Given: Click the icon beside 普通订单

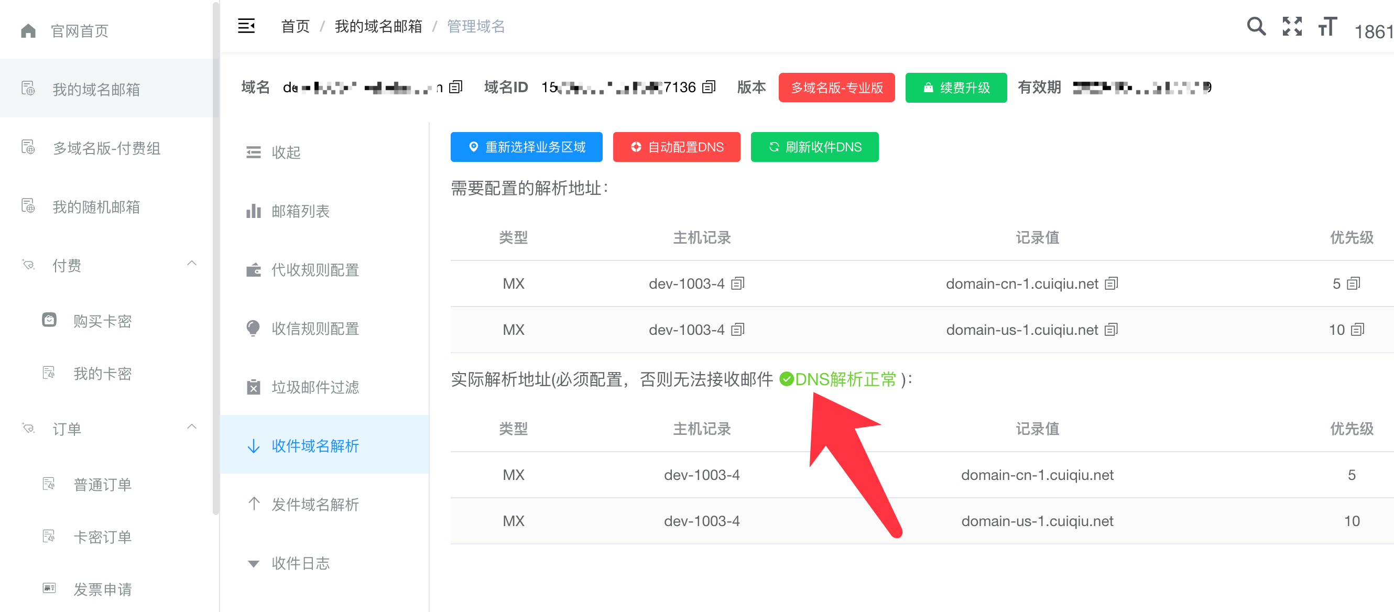Looking at the screenshot, I should coord(49,484).
